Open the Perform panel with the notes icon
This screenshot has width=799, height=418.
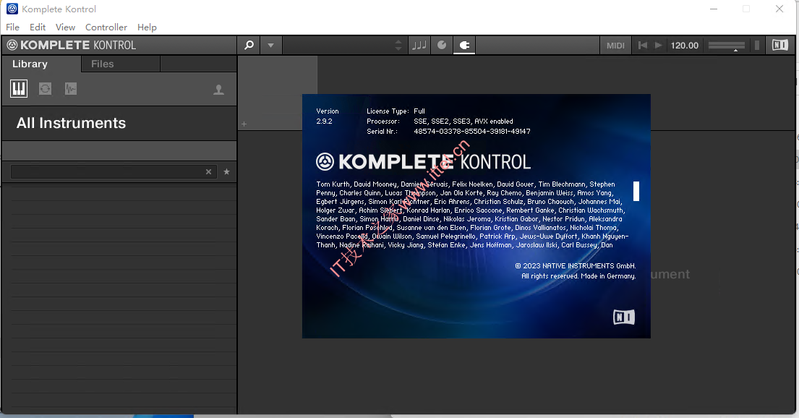[x=419, y=46]
